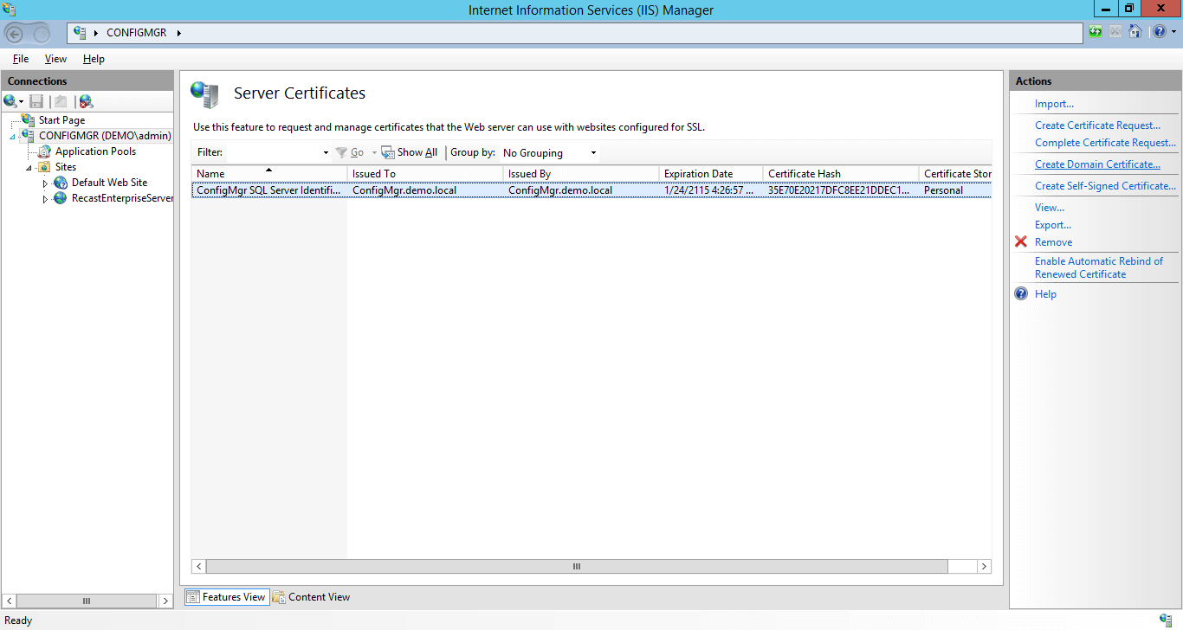Click the blue Help icon in the Actions pane

click(1021, 294)
